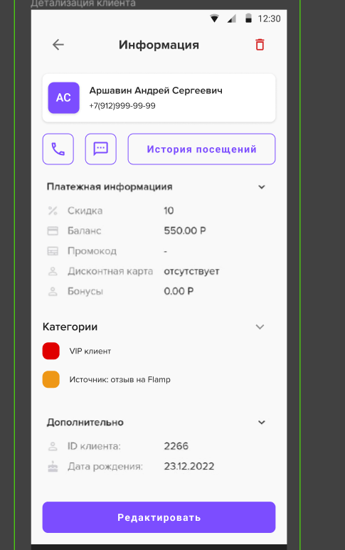Select the orange Flamp source swatch

(x=51, y=379)
